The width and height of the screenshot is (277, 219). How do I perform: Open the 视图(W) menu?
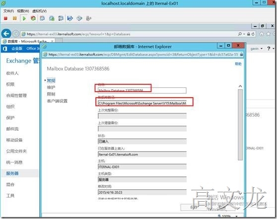click(23, 11)
